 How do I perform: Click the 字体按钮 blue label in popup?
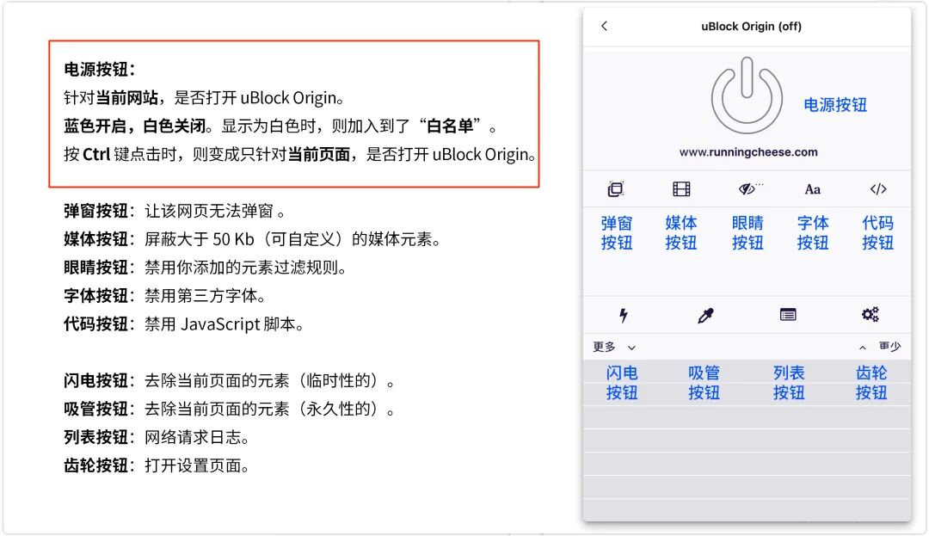coord(812,233)
